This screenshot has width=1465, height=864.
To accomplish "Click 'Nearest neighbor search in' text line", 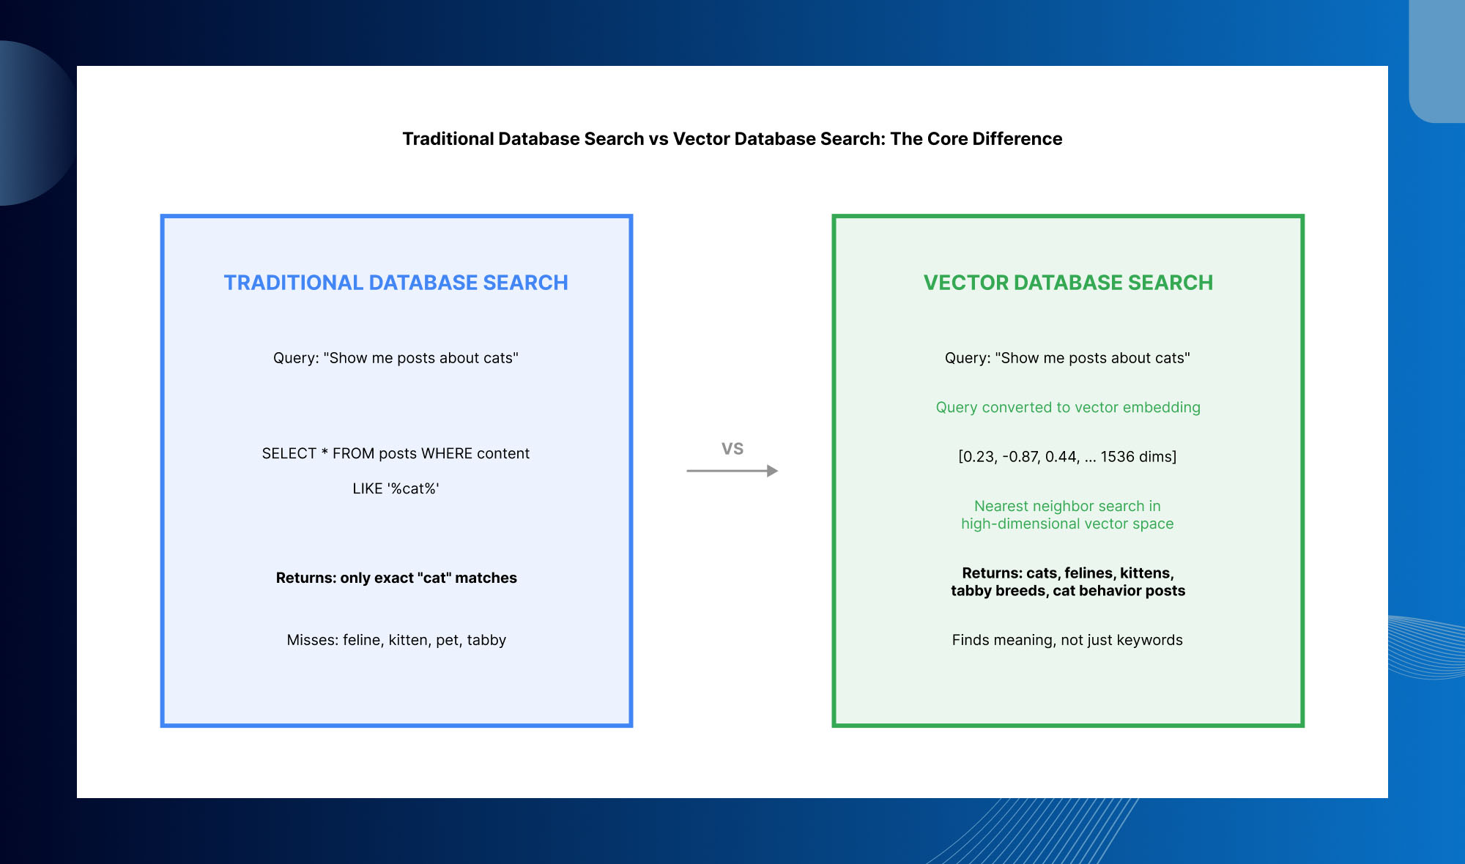I will [1067, 506].
